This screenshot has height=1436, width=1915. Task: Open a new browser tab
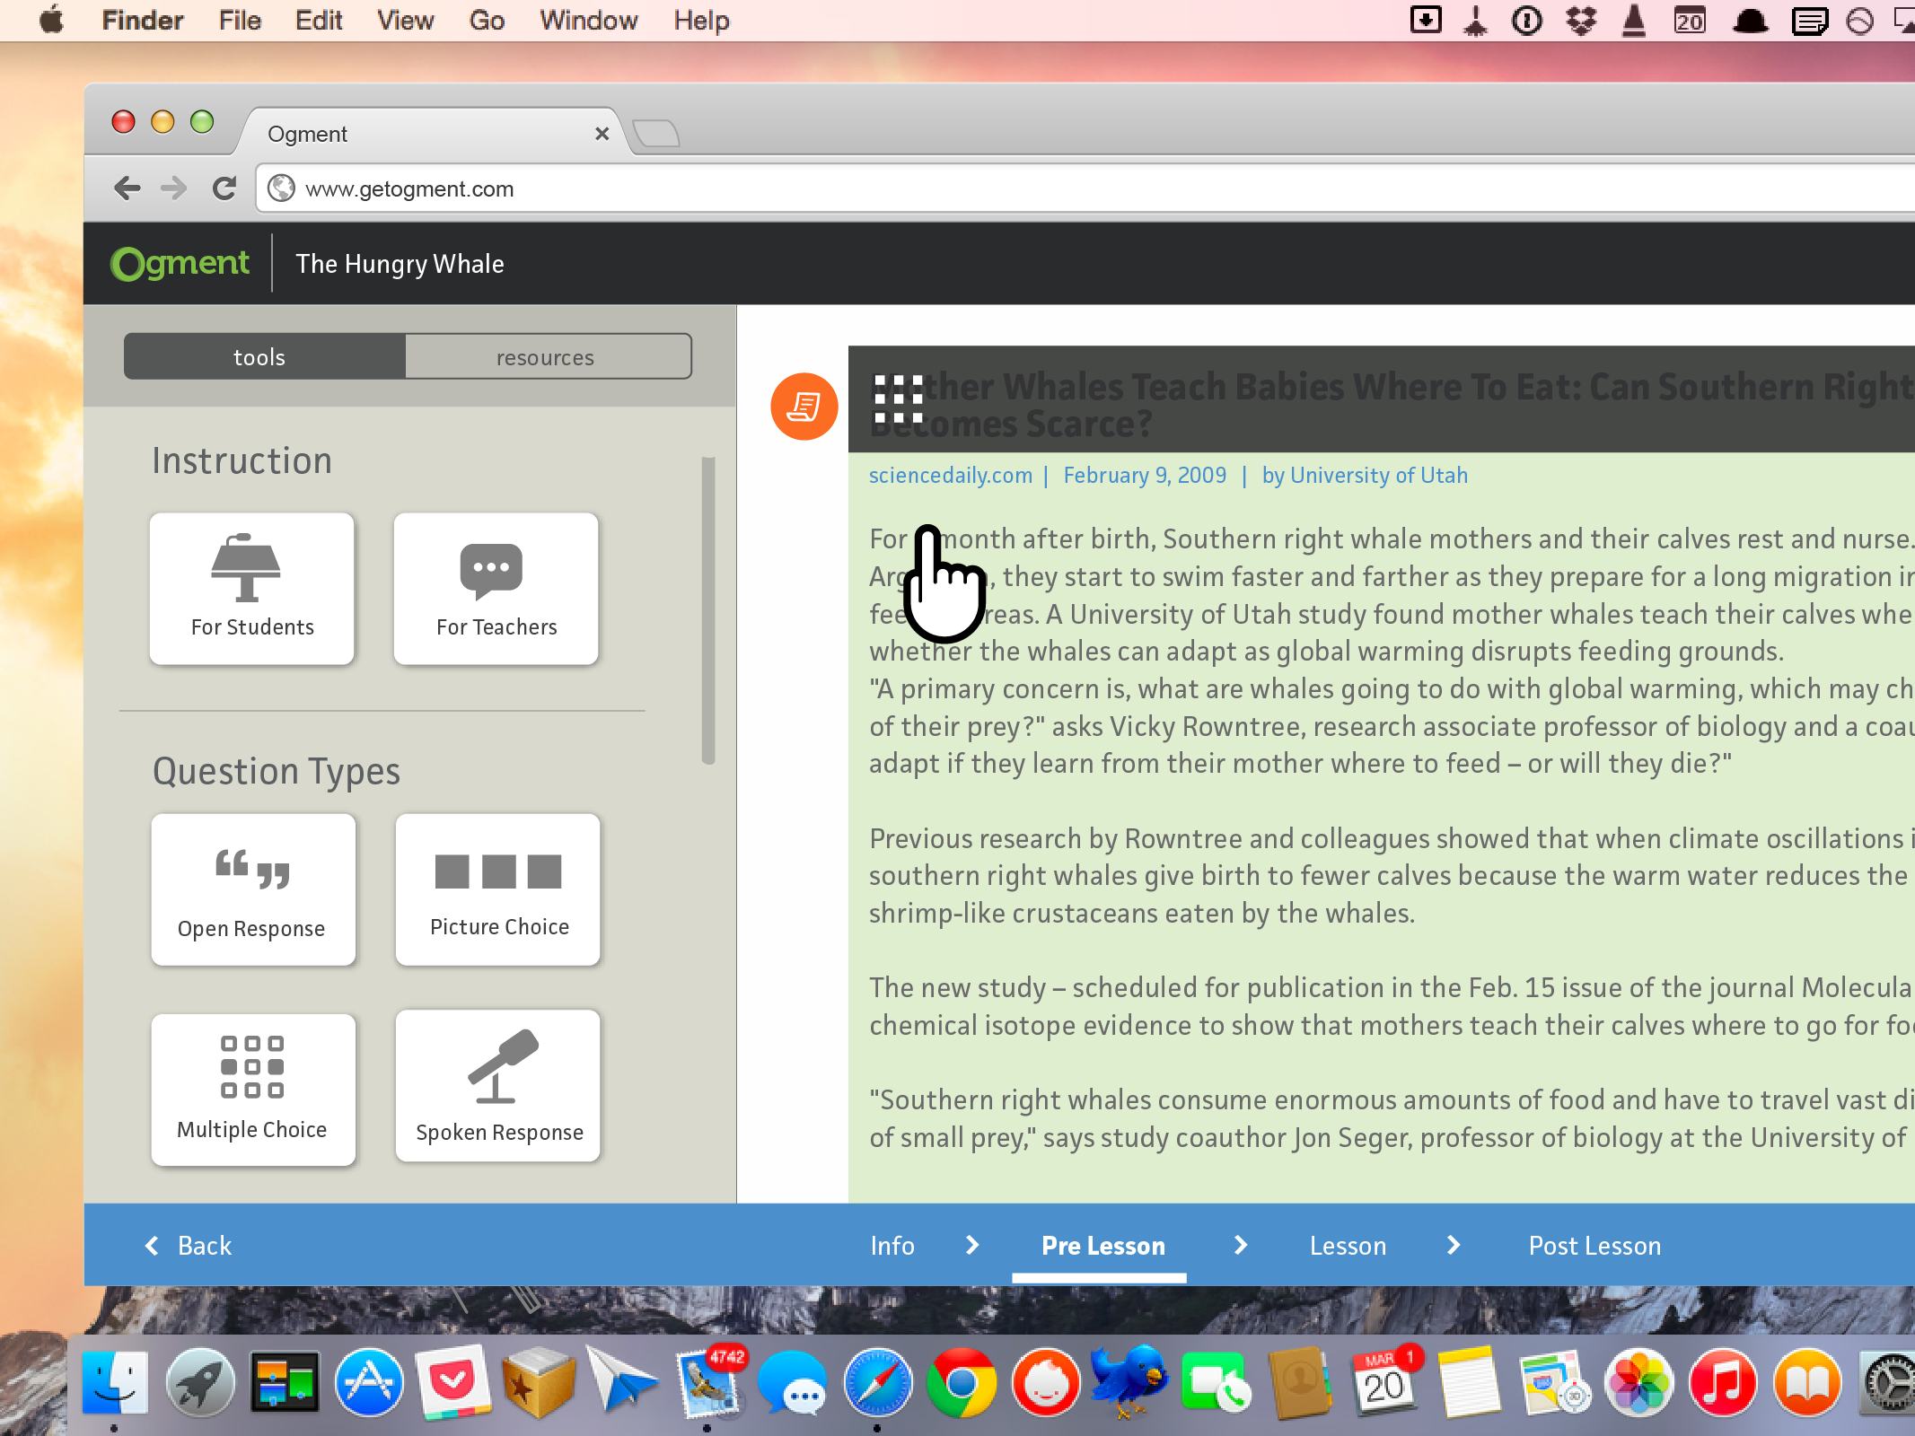click(656, 134)
